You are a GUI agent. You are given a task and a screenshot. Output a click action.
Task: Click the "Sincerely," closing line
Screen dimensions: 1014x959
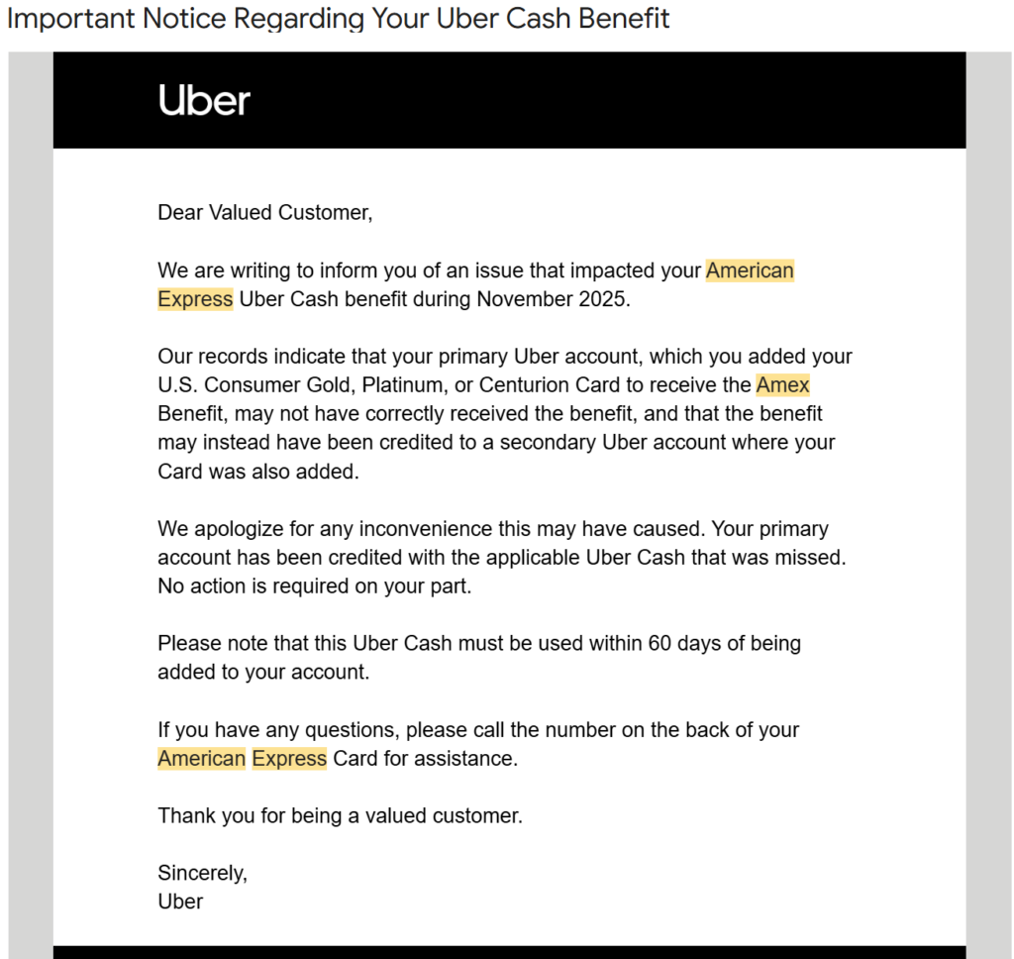(x=202, y=873)
